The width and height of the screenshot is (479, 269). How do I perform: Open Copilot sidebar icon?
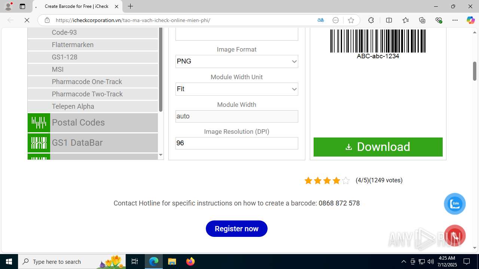click(470, 20)
